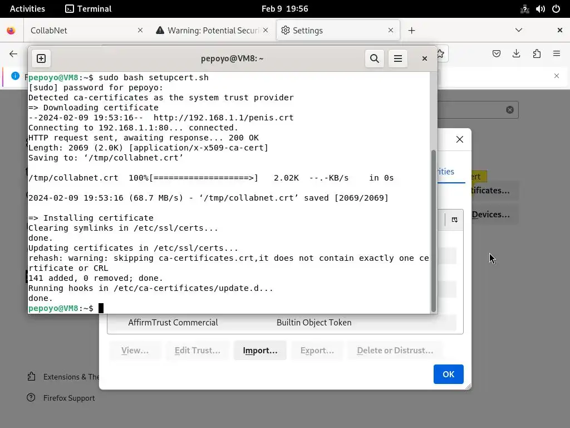570x428 pixels.
Task: Close the terminal window
Action: tap(424, 59)
